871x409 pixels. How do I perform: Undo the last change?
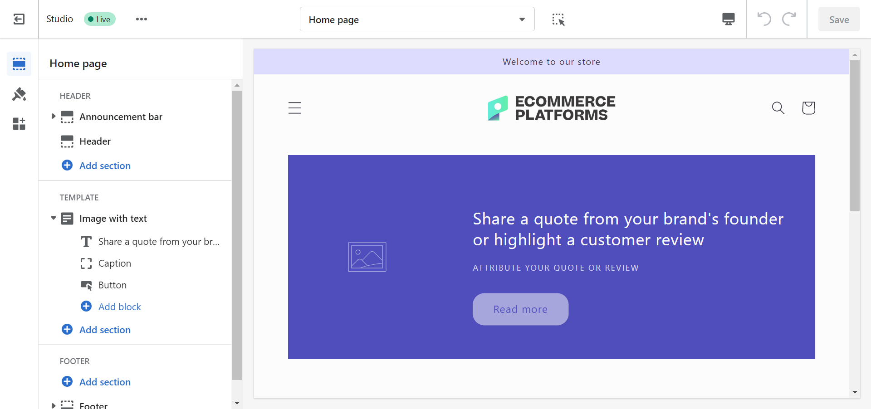click(764, 19)
